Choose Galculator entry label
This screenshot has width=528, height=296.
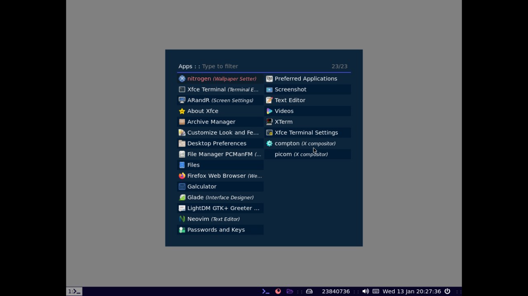[x=202, y=186]
